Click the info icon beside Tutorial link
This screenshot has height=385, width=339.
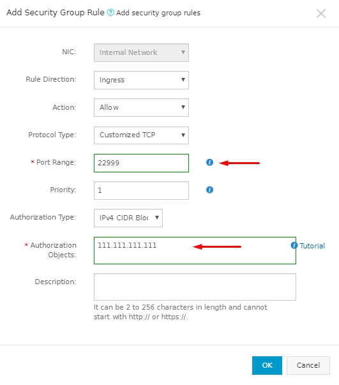294,245
